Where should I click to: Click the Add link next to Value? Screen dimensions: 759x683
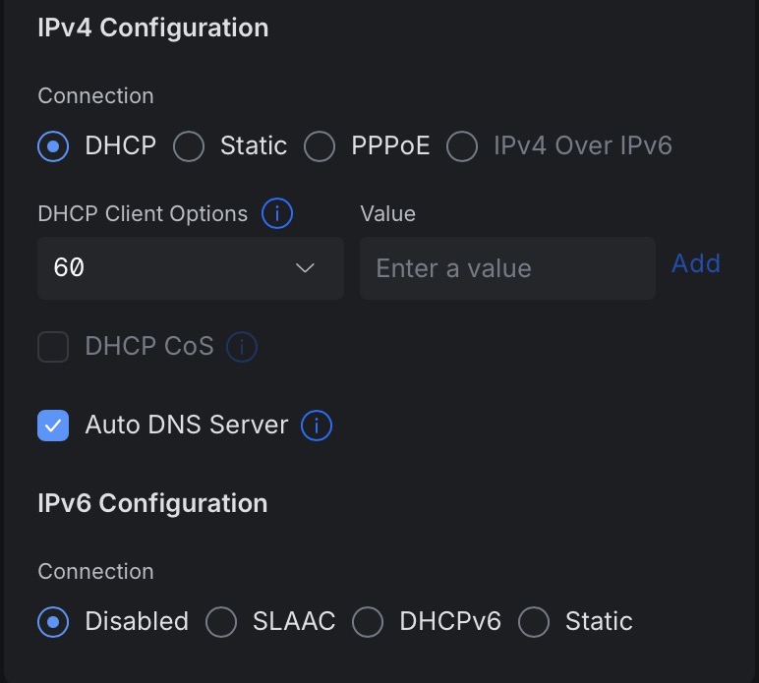(x=695, y=263)
